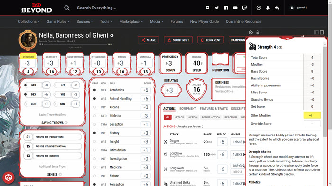The image size is (332, 186).
Task: Open character settings gear beside Nella's name
Action: pyautogui.click(x=112, y=35)
